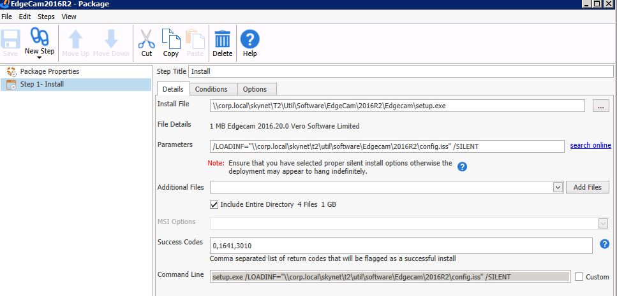Screen dimensions: 617x296
Task: Click the help icon beside silent install note
Action: coord(463,167)
